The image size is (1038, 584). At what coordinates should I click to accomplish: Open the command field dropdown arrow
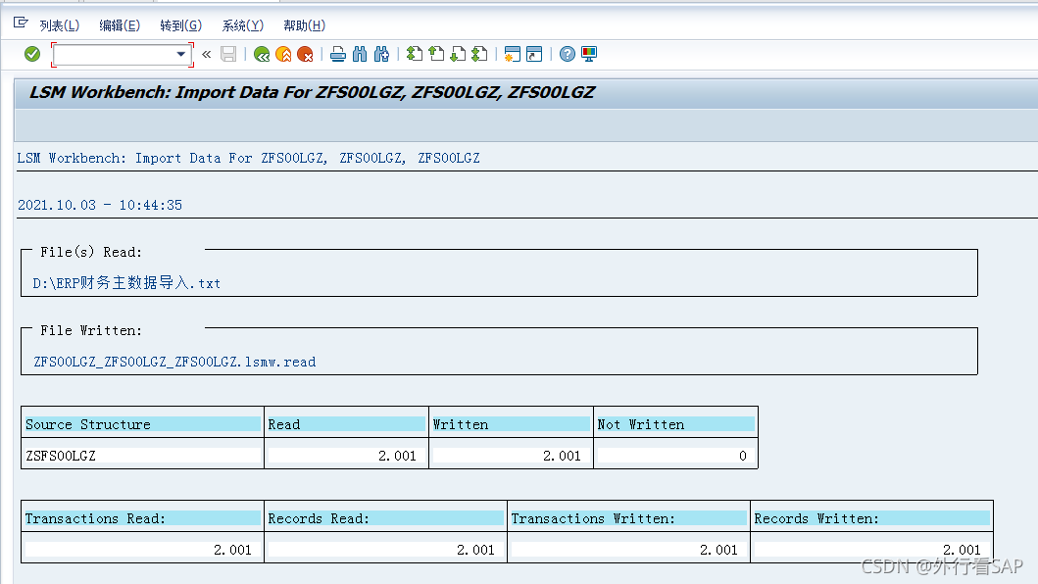[x=180, y=54]
